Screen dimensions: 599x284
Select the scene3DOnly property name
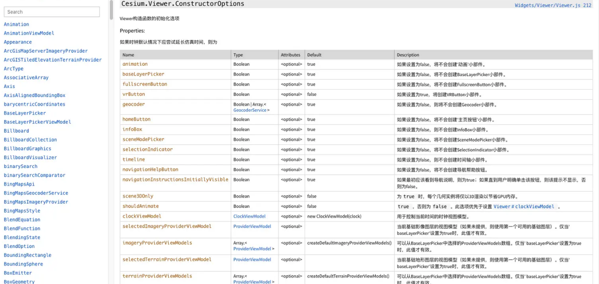[x=138, y=196]
